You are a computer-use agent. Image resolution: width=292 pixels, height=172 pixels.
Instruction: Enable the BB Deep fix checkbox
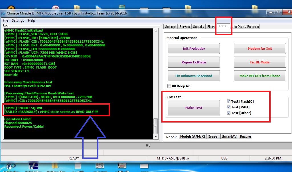[169, 86]
